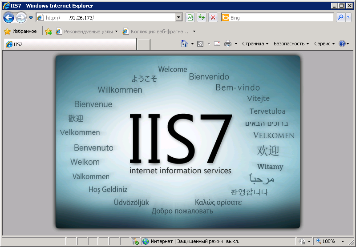Open the Help question mark menu

tap(344, 44)
